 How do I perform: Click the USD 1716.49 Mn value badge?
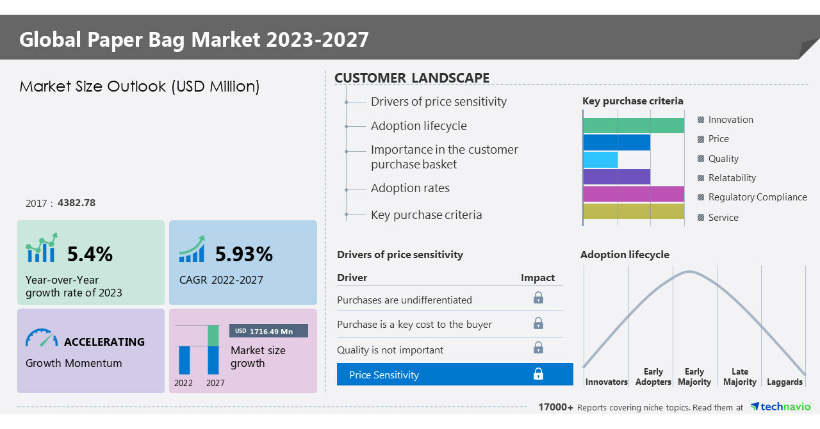[x=268, y=331]
